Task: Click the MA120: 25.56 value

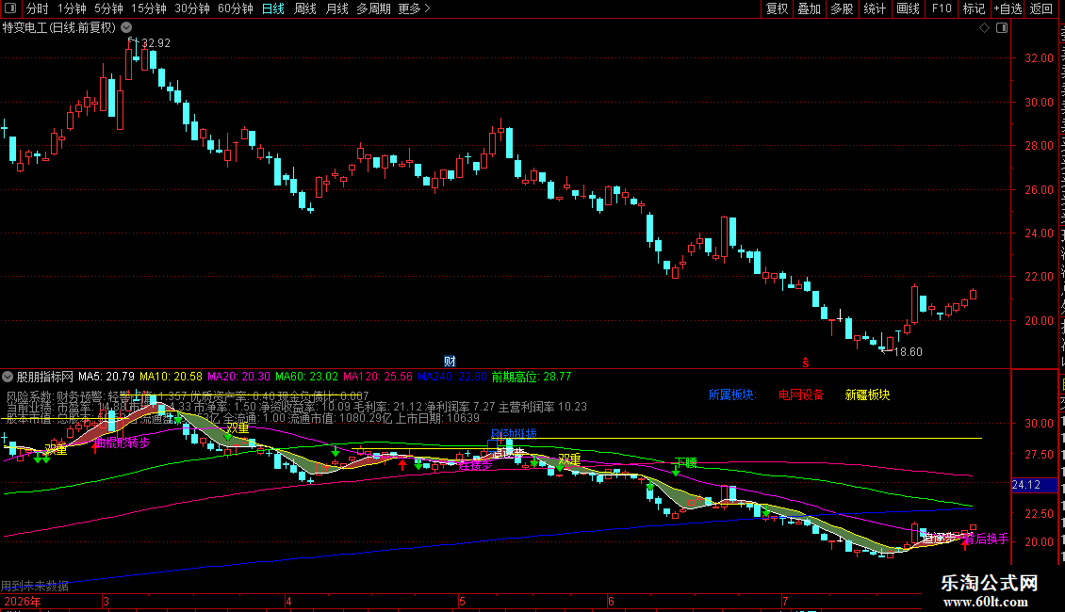Action: [378, 377]
